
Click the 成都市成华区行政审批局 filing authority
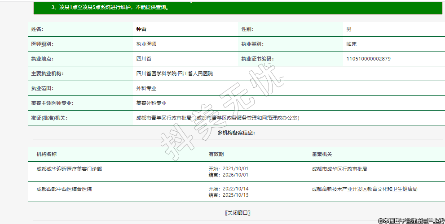click(339, 169)
